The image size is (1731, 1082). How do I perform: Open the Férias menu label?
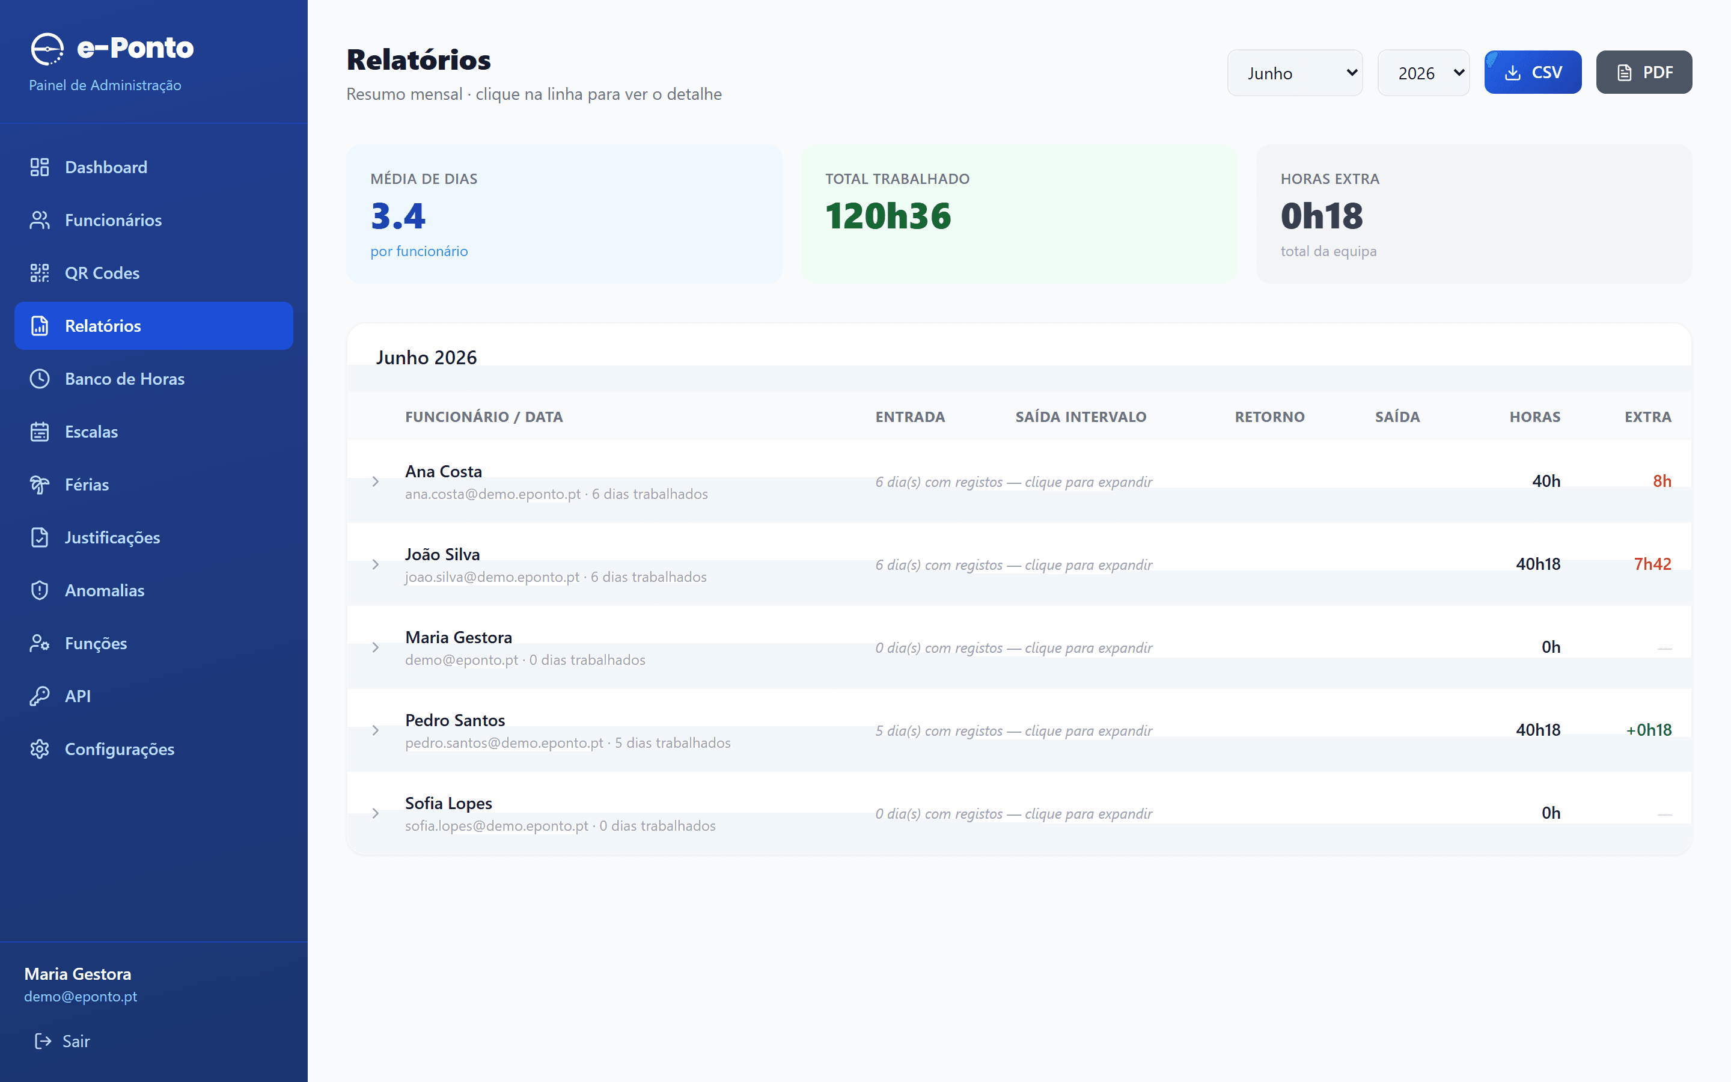click(x=87, y=484)
